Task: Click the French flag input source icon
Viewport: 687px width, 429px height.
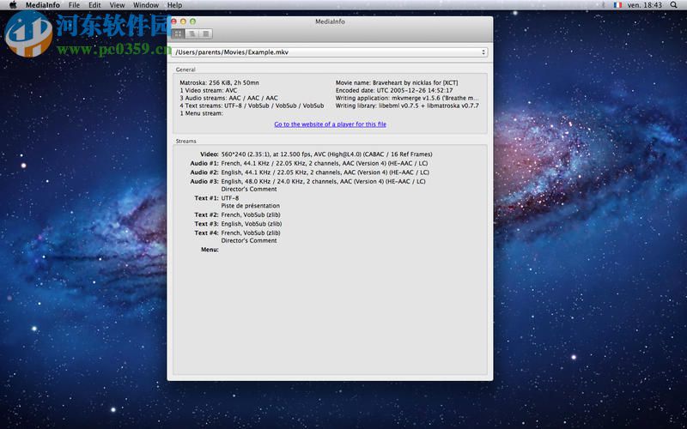Action: click(x=617, y=5)
